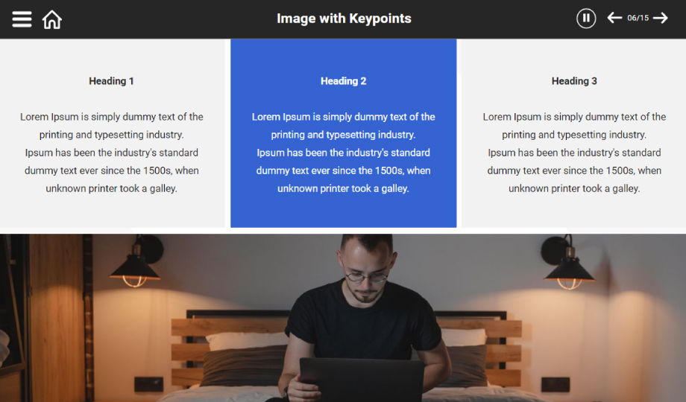Select the blue Heading 2 card

pyautogui.click(x=344, y=133)
